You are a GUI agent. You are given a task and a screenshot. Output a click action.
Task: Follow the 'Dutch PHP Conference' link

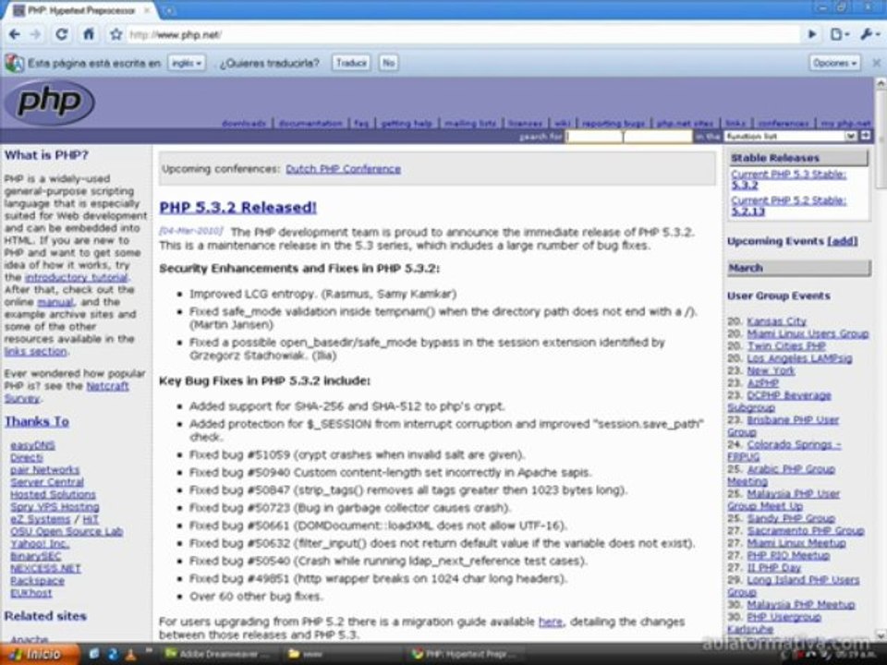343,169
